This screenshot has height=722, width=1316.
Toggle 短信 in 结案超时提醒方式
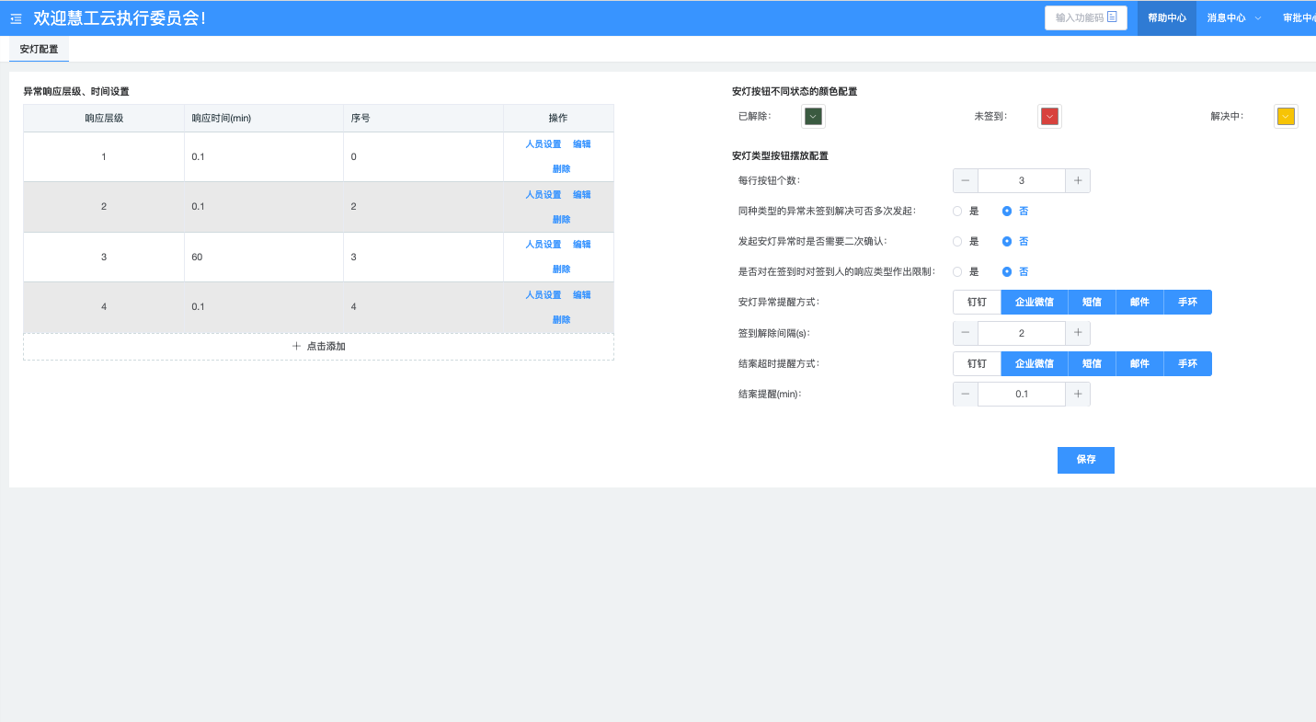(x=1092, y=363)
